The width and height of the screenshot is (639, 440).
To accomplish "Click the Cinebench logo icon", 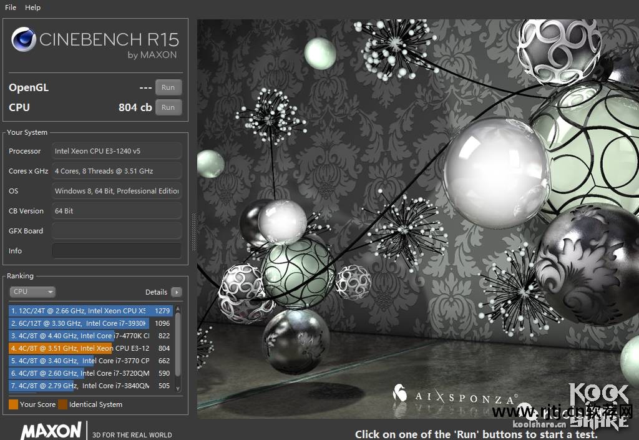I will tap(24, 39).
